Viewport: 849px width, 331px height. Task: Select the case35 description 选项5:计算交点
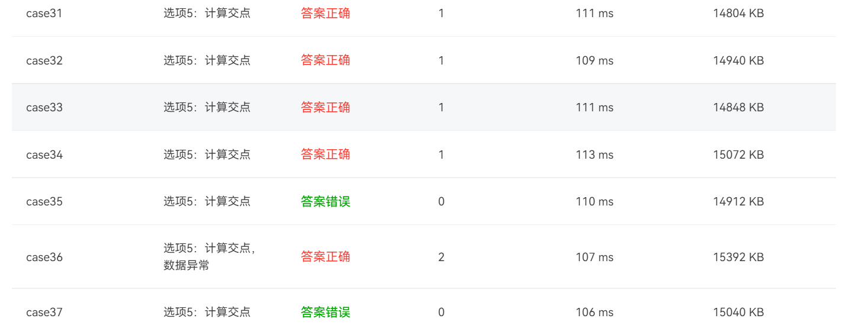point(207,201)
